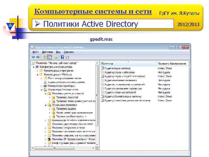The width and height of the screenshot is (209, 157).
Task: Select Политики ограниченного использования tree item
Action: coord(73,132)
